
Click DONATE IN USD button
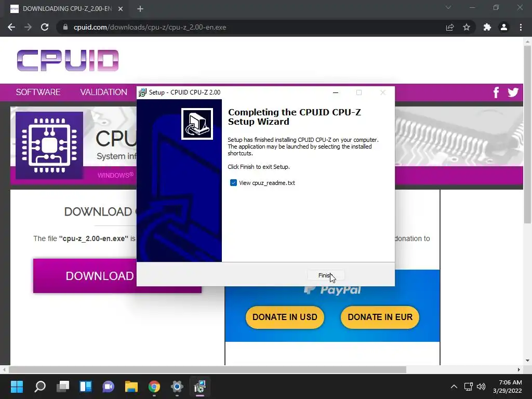(x=285, y=317)
